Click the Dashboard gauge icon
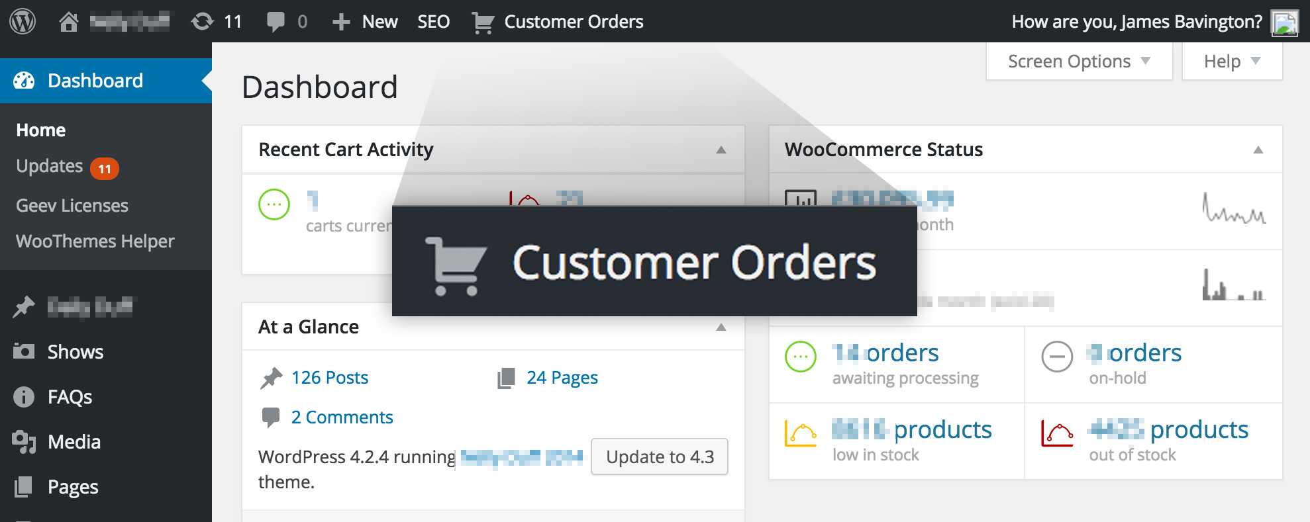Viewport: 1310px width, 522px height. point(24,81)
